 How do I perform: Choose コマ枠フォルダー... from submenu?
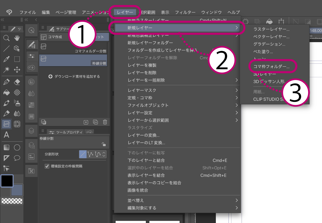point(271,67)
